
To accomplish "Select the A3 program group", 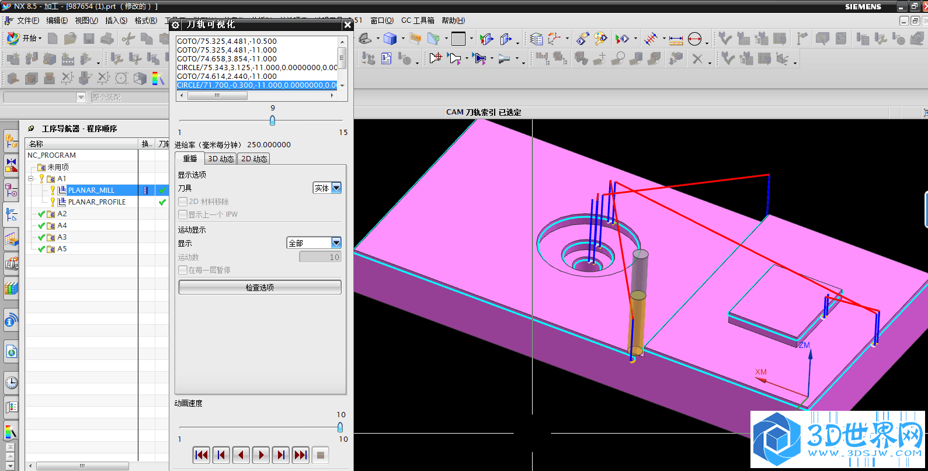I will [62, 237].
